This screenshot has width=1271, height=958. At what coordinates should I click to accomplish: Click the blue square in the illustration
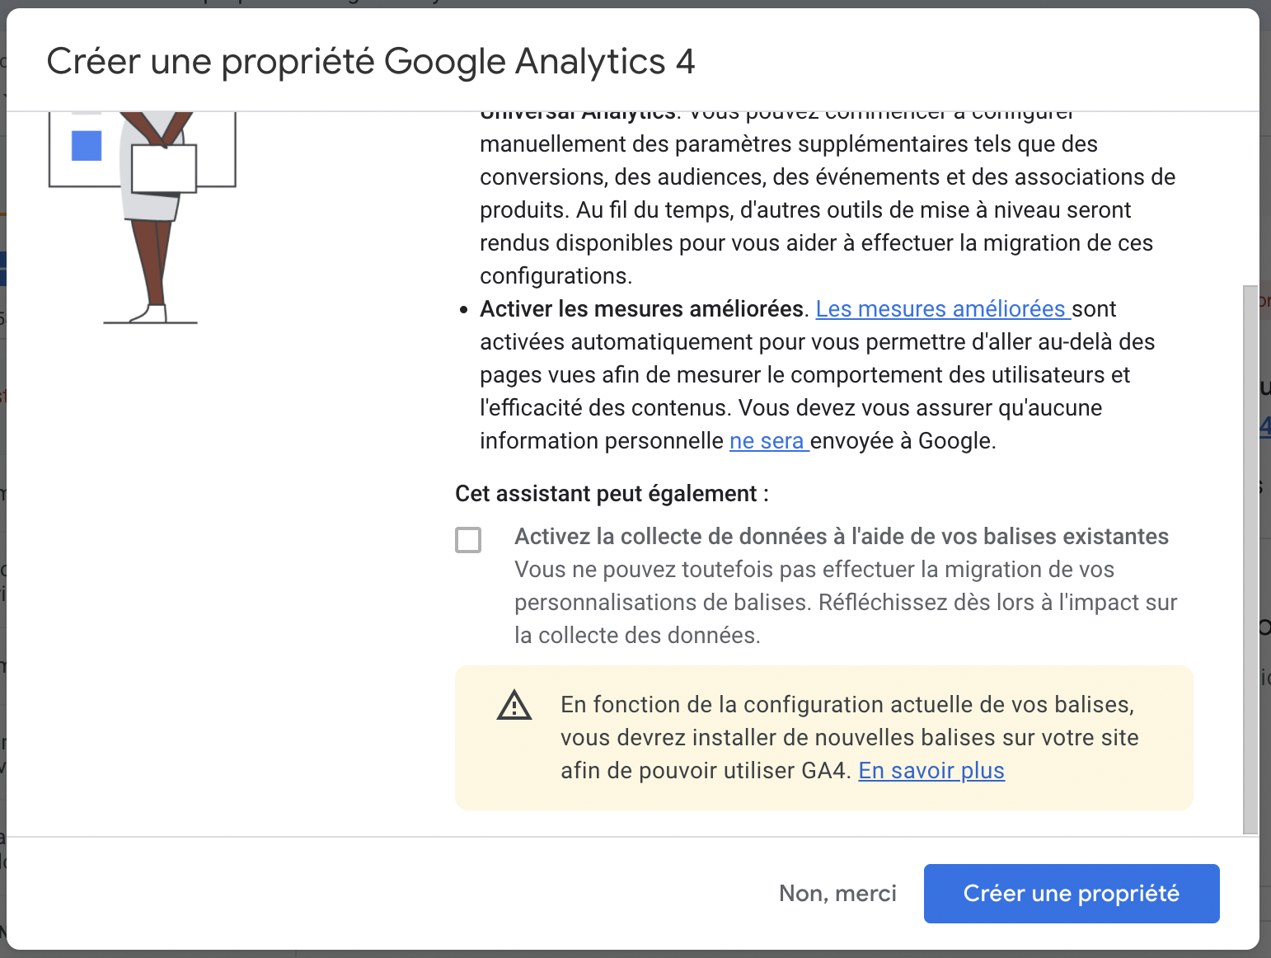(87, 146)
